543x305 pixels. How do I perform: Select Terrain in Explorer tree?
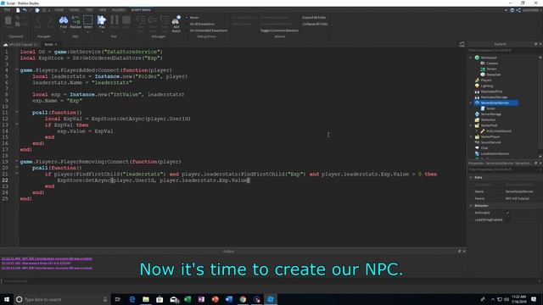coord(491,69)
